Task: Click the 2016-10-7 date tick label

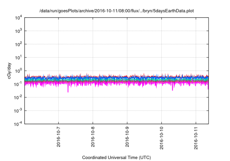Action: 59,137
